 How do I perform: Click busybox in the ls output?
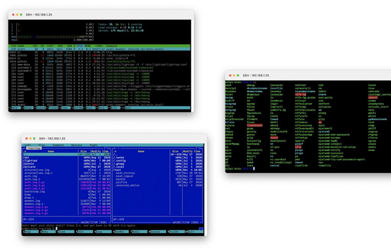(x=230, y=91)
